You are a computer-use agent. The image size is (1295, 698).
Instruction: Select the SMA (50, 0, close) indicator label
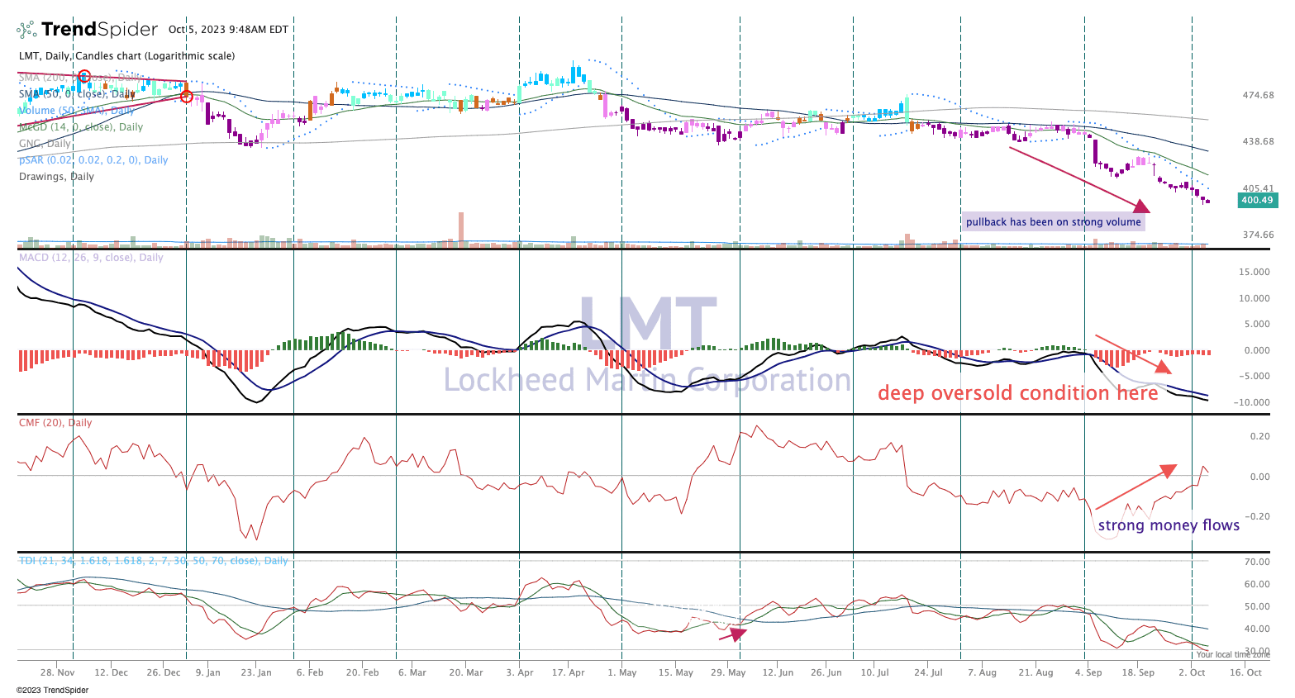76,94
